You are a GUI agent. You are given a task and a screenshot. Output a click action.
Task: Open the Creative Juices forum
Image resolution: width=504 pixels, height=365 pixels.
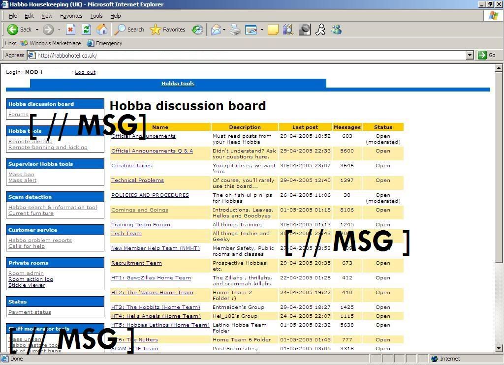(131, 165)
